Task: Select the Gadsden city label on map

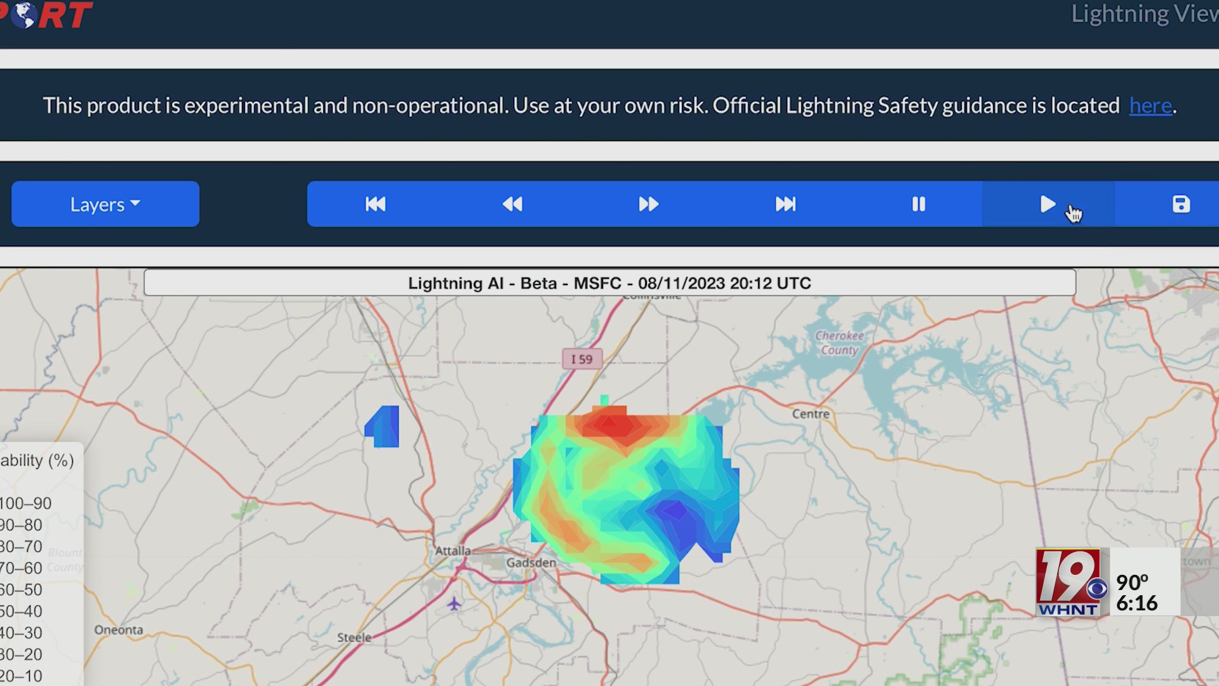Action: pyautogui.click(x=531, y=563)
